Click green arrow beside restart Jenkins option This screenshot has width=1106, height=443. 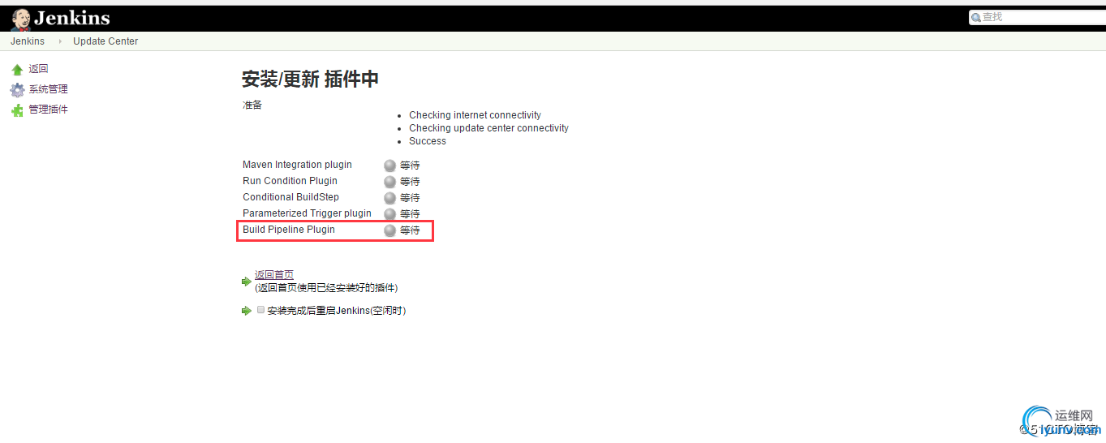coord(247,311)
